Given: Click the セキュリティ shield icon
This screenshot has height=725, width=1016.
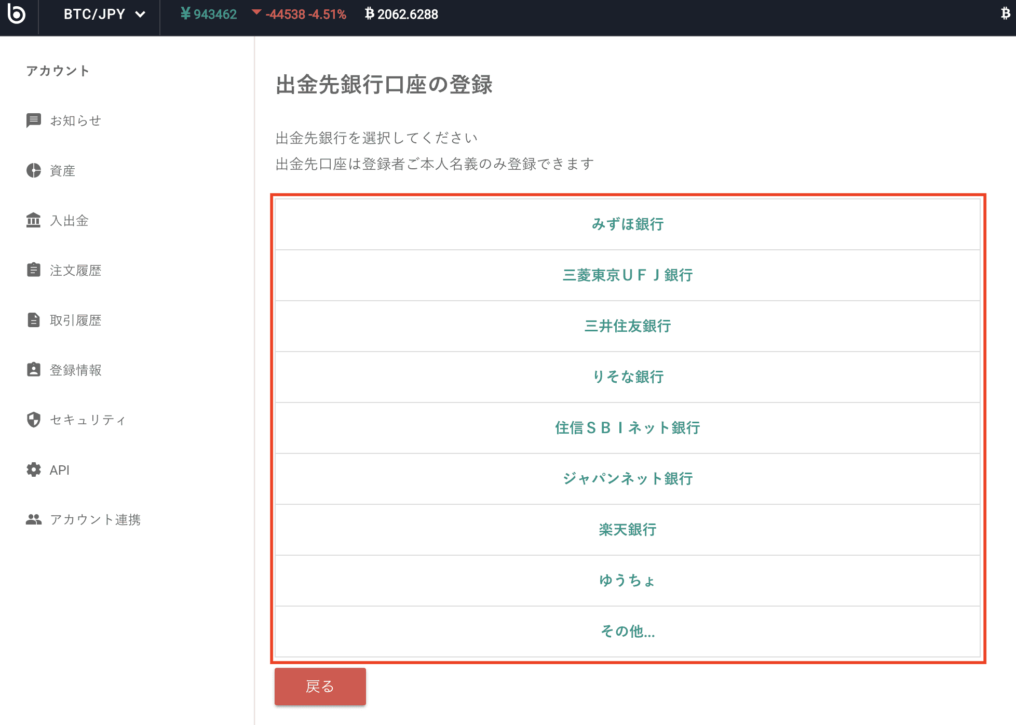Looking at the screenshot, I should click(x=34, y=420).
